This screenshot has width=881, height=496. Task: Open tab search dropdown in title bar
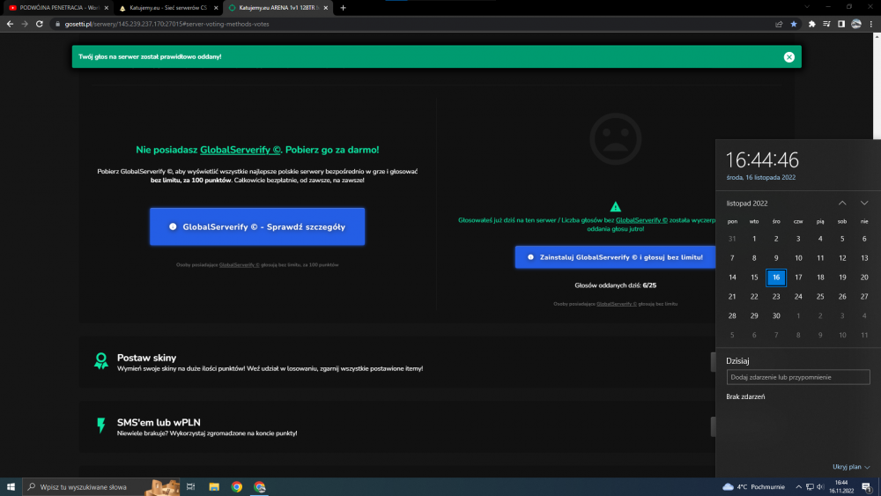[807, 7]
